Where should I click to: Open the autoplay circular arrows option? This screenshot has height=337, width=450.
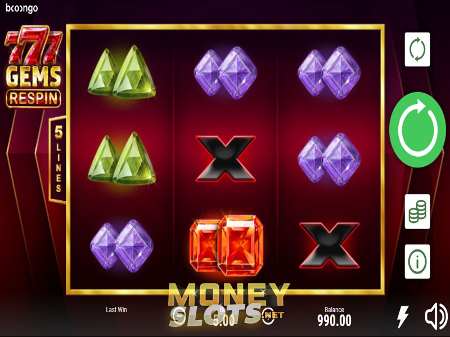[x=417, y=49]
